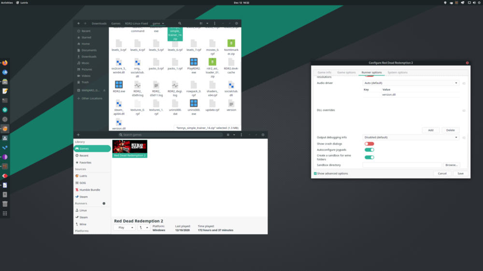Enable the Show crash dialogs switch

coord(369,144)
